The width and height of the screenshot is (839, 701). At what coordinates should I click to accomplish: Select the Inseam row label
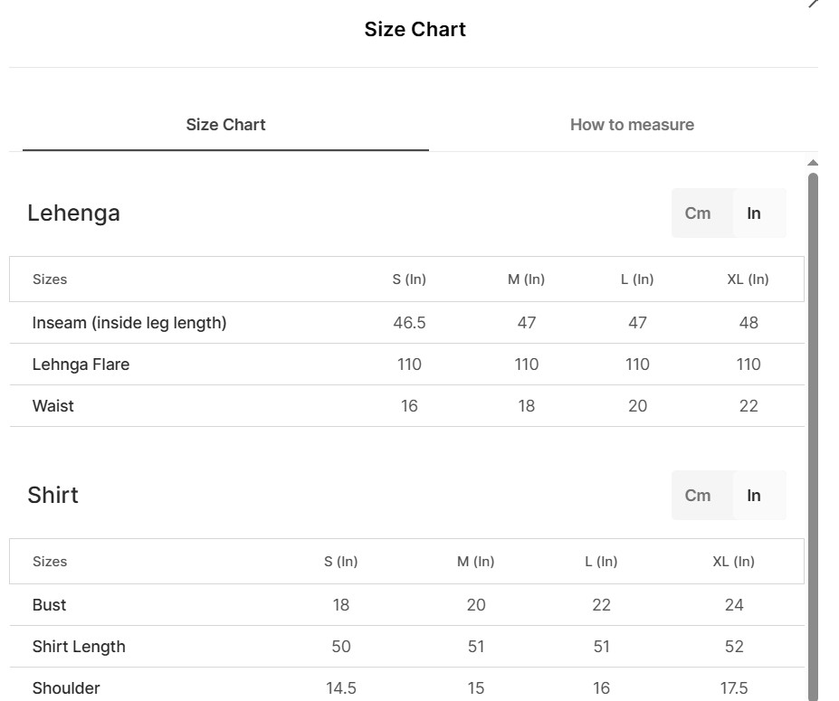coord(129,322)
